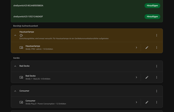Add shellyswitch25-10521C460ADF via Hinzufügen button
Viewport: 174px width, 112px height.
(x=152, y=16)
